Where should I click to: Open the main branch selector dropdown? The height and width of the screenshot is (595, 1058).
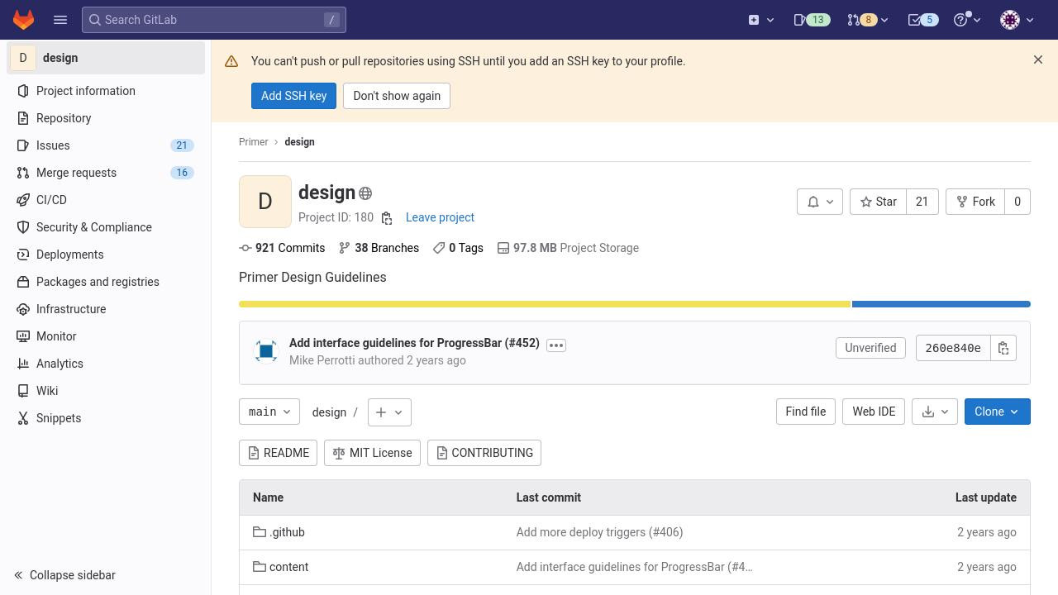269,412
